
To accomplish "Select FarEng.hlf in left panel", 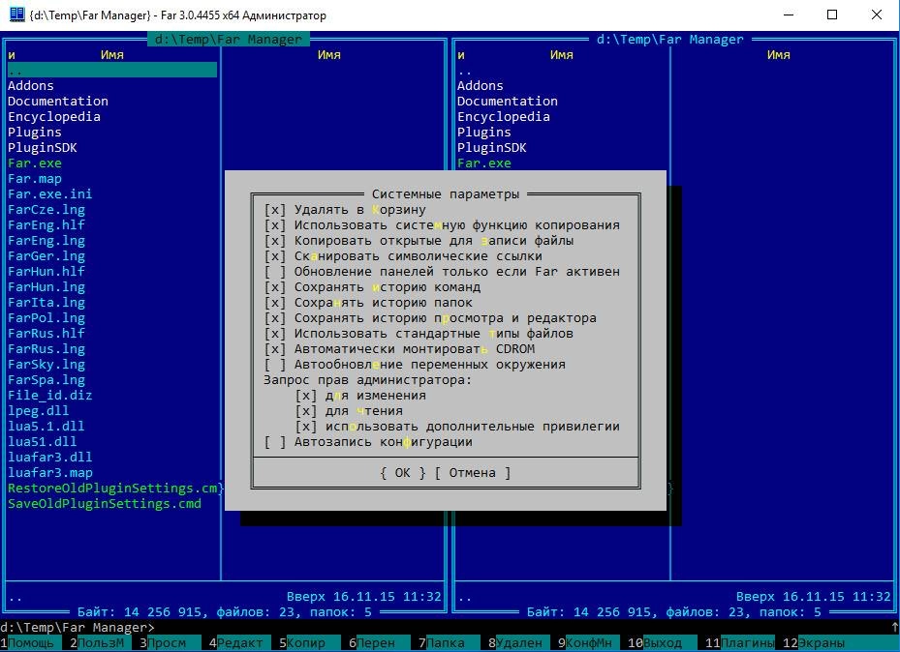I will tap(47, 225).
